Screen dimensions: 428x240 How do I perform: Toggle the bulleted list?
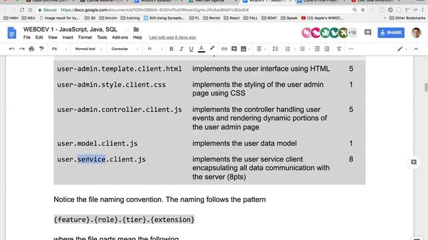click(302, 49)
